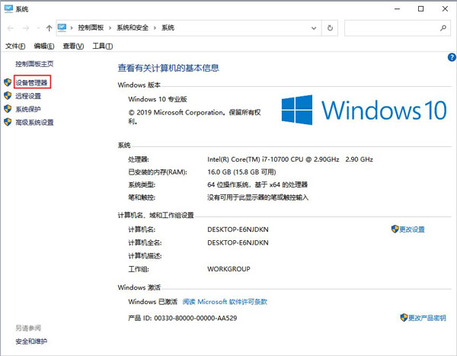Click 更改产品密钥 link
The width and height of the screenshot is (457, 356).
[427, 318]
